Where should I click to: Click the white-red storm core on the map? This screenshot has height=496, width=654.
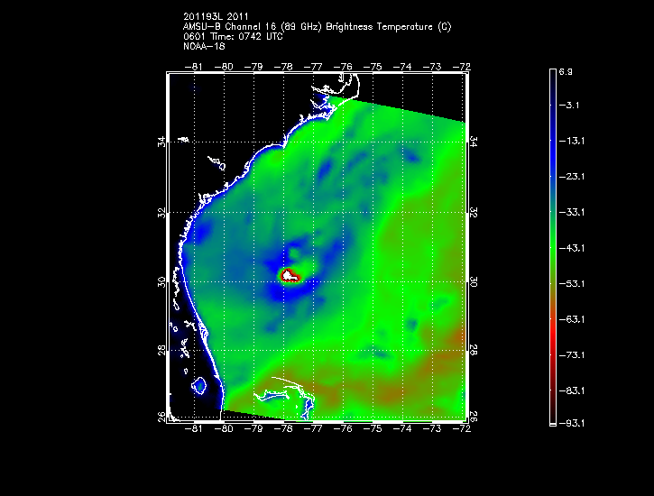(290, 276)
